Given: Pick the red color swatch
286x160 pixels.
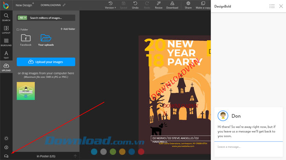Looking at the screenshot, I should click(x=141, y=151).
